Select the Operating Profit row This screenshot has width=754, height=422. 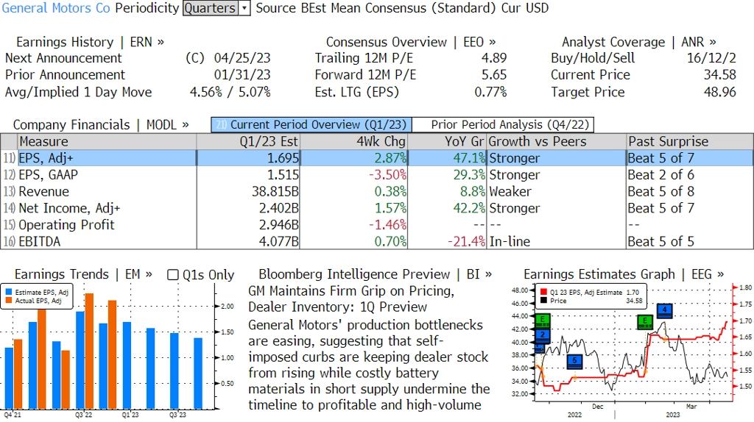coord(377,225)
